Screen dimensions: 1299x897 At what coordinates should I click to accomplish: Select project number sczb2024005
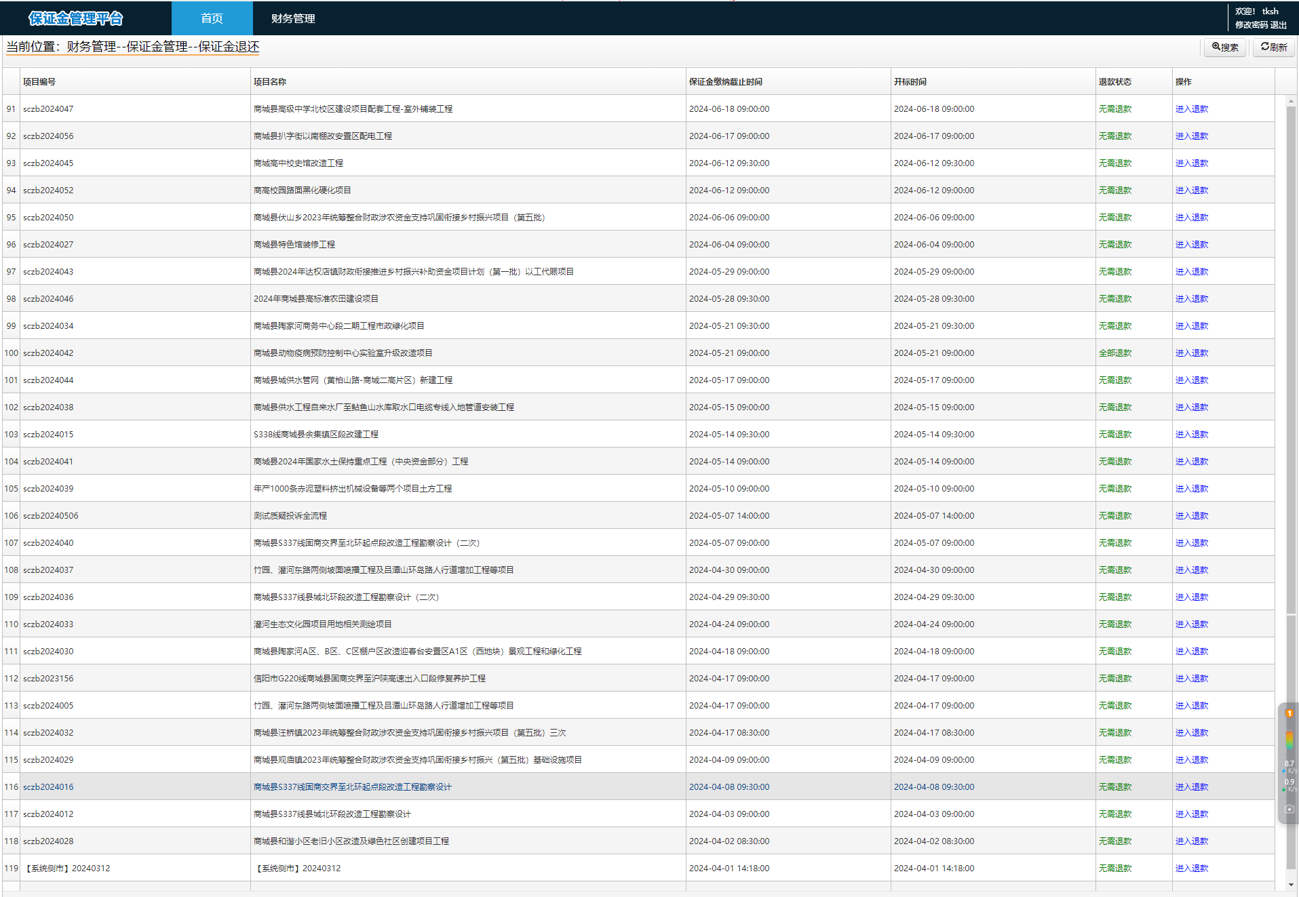coord(48,706)
